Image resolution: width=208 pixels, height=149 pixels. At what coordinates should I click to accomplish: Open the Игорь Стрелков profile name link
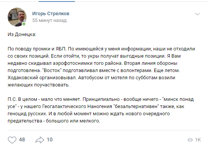[x=51, y=14]
